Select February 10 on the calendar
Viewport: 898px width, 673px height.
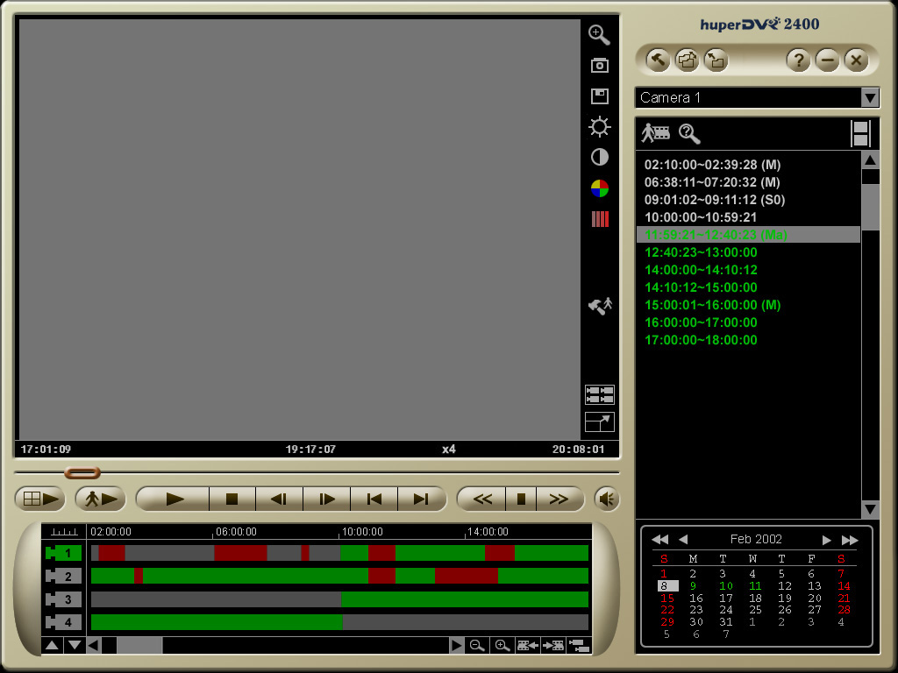(725, 586)
